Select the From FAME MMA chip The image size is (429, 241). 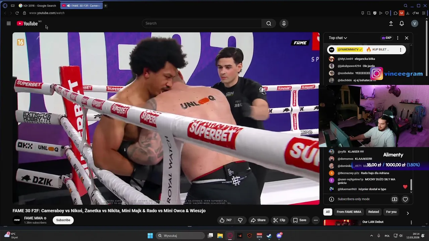(x=349, y=212)
